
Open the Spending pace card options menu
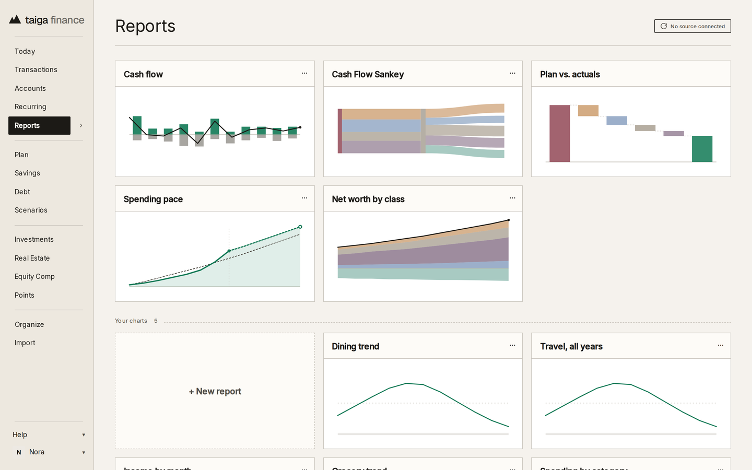[304, 198]
